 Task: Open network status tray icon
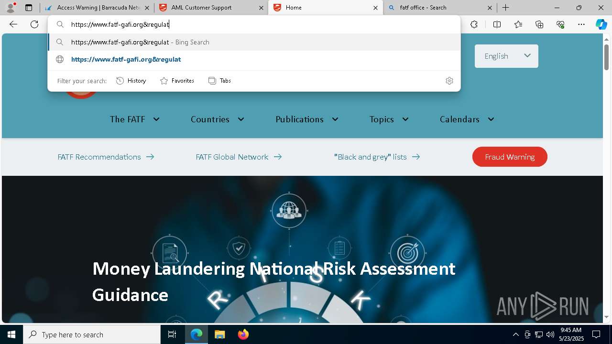click(539, 334)
